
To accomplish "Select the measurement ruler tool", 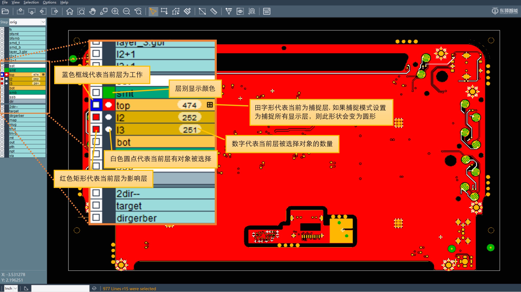I will (213, 11).
